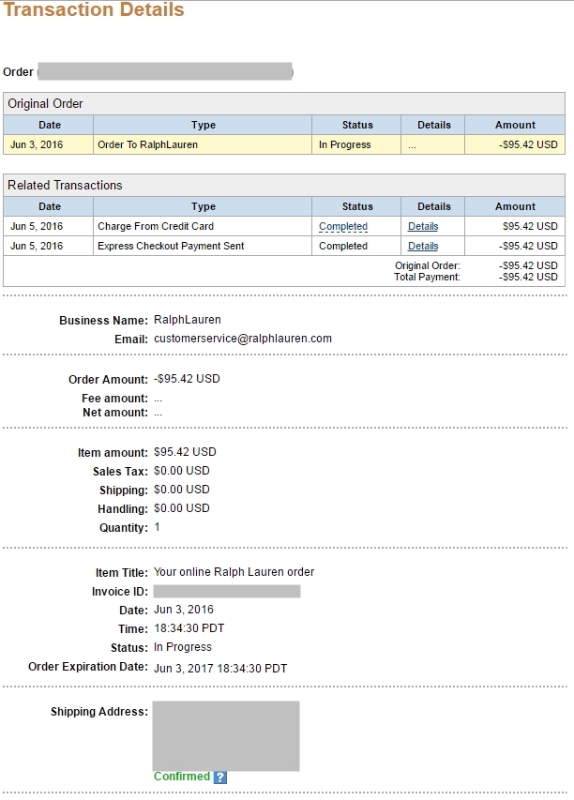Click the RalphLauren business name value
The width and height of the screenshot is (574, 800).
click(x=187, y=320)
